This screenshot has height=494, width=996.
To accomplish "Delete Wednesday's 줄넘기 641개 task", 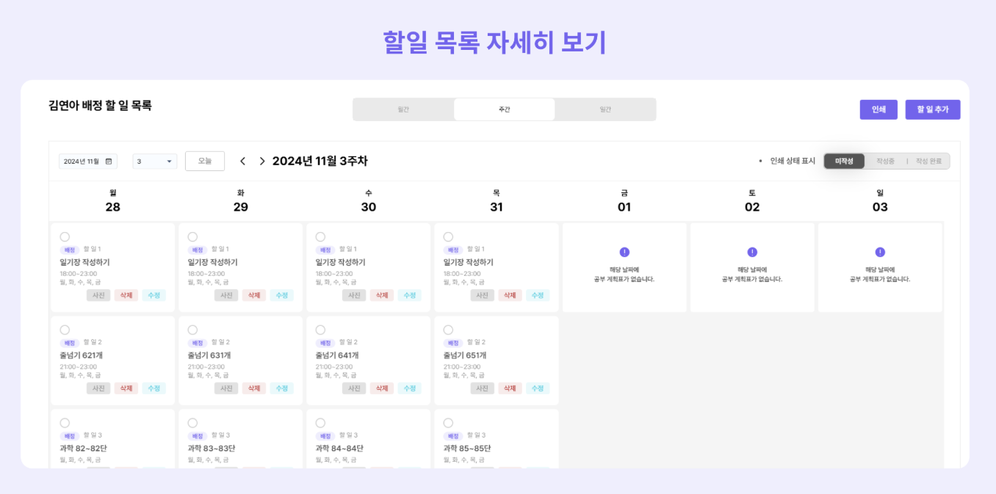I will coord(381,388).
